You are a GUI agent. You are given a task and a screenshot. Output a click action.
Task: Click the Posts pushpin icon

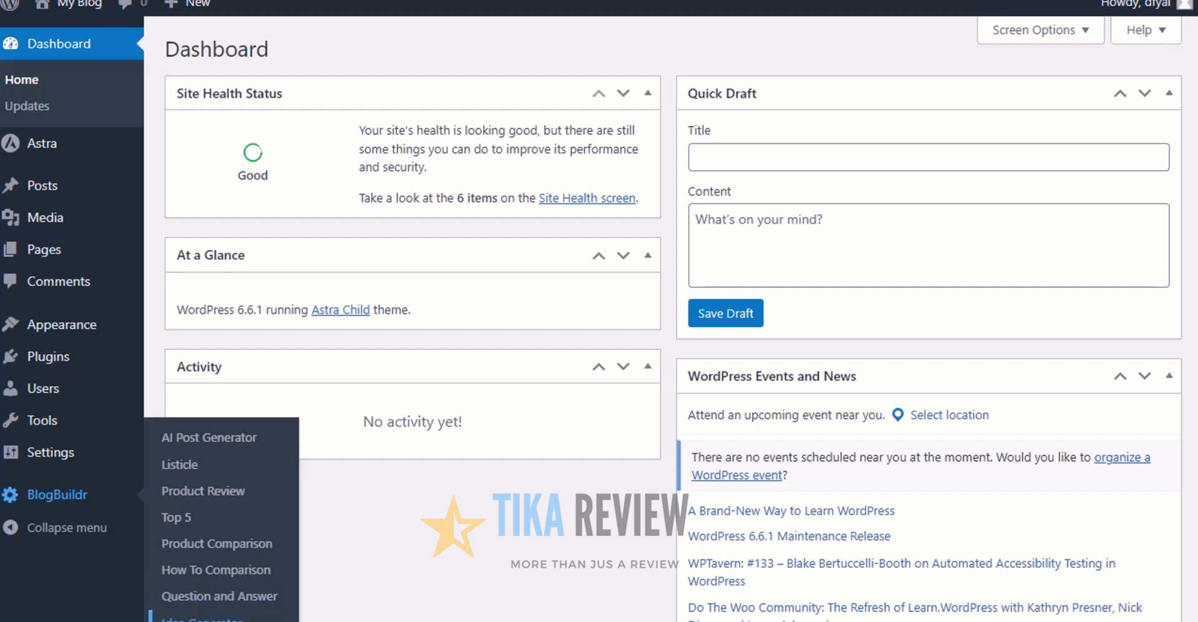(x=11, y=186)
